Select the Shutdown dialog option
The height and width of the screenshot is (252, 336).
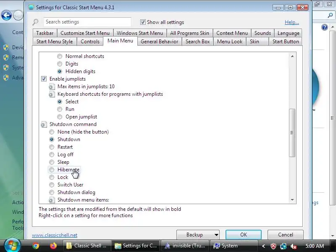52,192
